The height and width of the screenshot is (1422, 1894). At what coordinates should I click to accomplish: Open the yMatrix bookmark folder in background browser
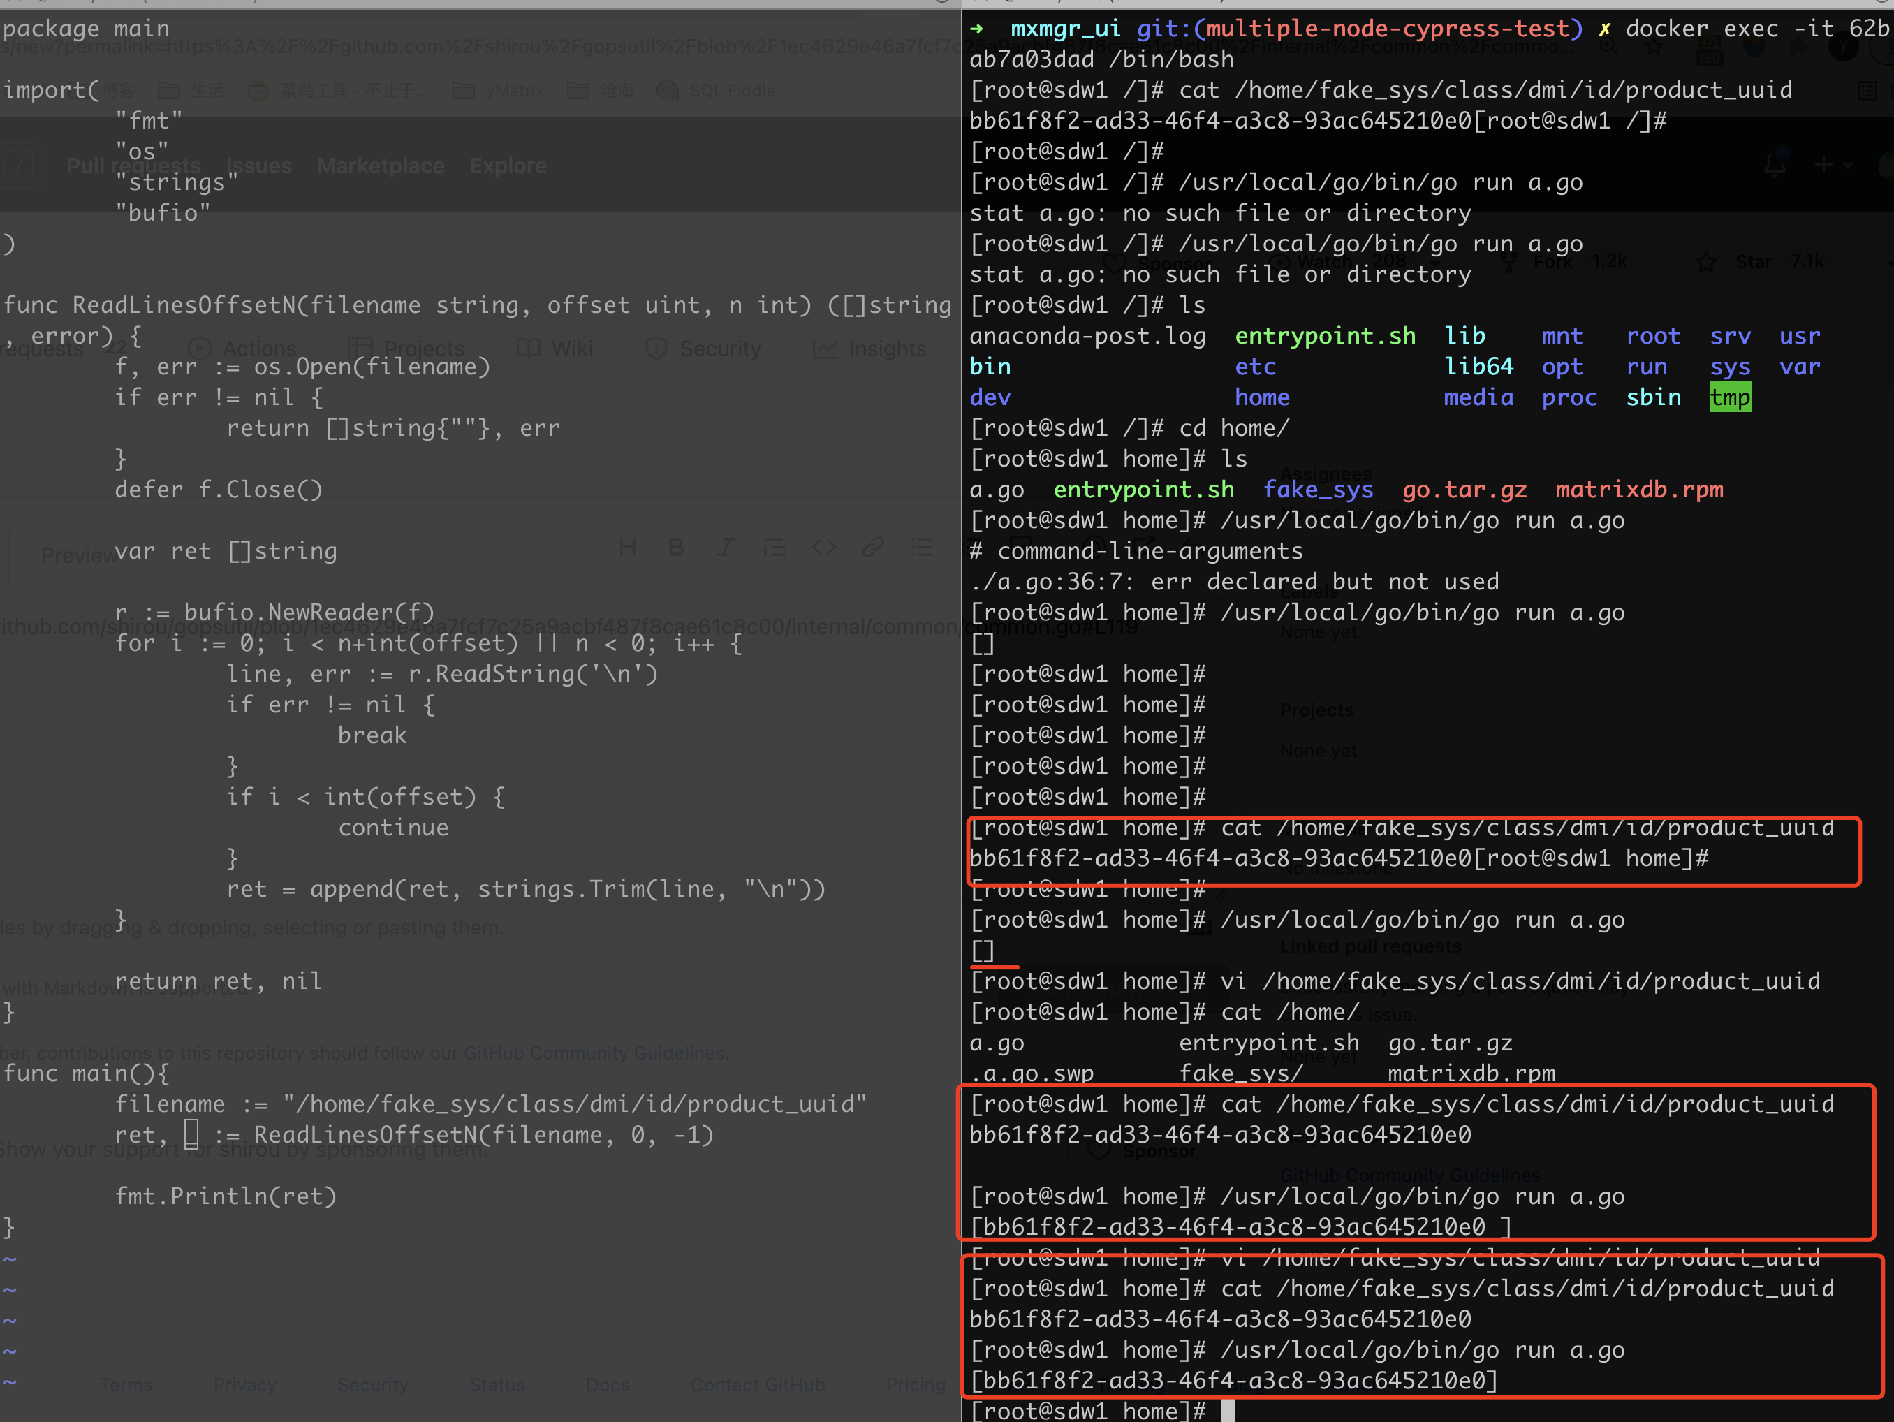coord(499,90)
